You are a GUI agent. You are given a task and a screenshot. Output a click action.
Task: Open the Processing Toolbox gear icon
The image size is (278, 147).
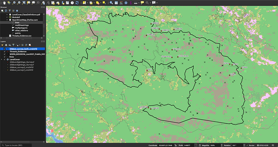(126, 3)
